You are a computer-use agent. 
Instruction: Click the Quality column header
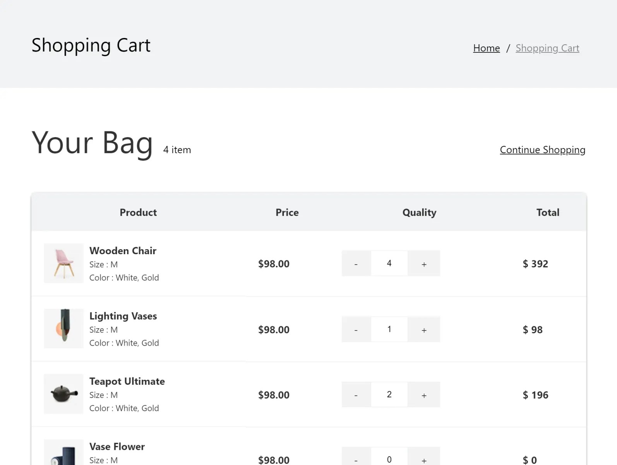click(x=419, y=212)
